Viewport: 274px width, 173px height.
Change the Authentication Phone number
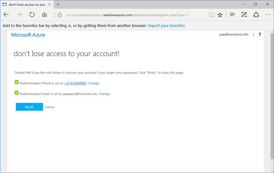click(x=94, y=83)
